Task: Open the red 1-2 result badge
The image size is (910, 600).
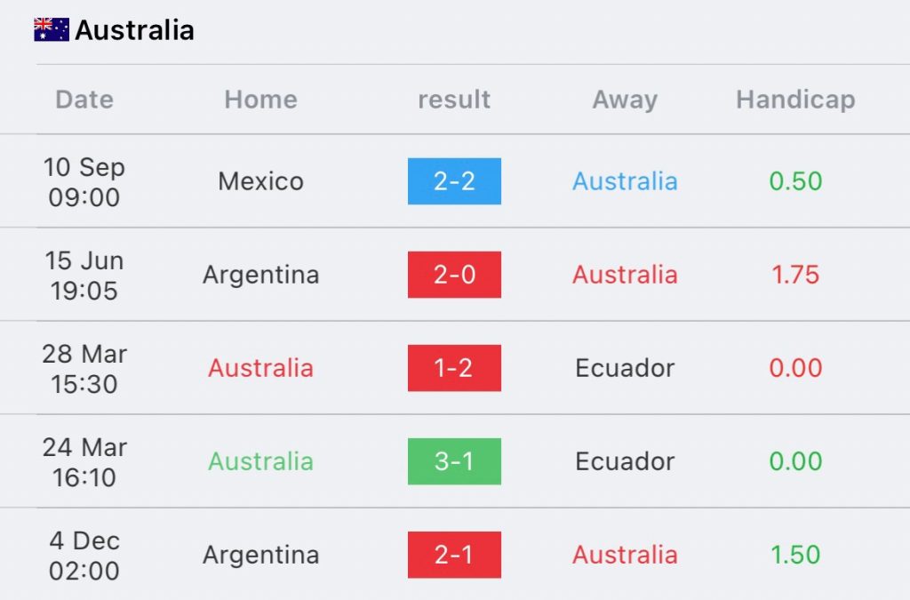Action: pos(454,368)
